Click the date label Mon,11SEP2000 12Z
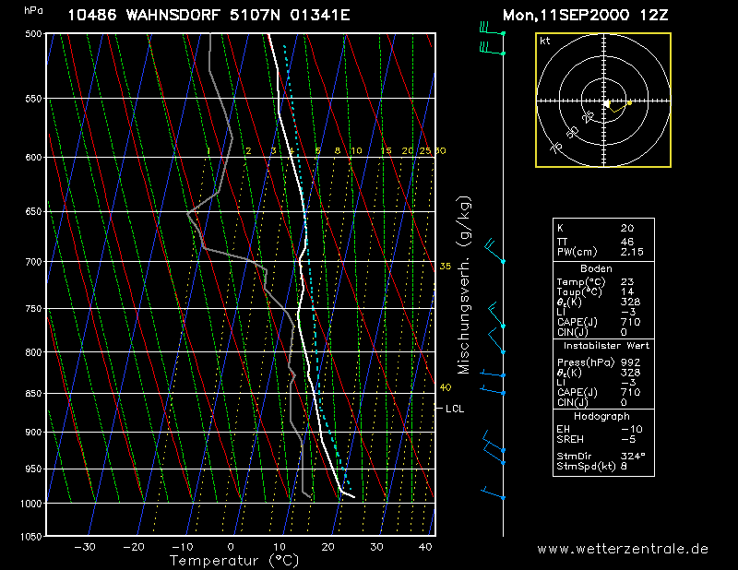Image resolution: width=738 pixels, height=570 pixels. (x=586, y=16)
